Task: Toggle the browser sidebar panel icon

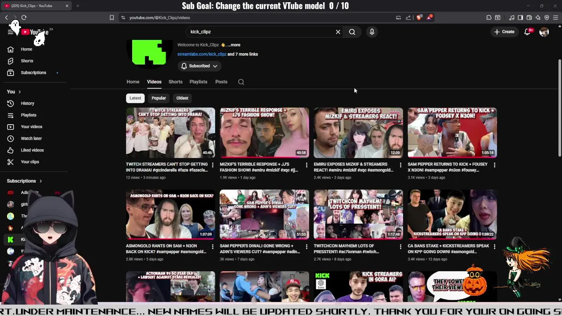Action: (520, 18)
